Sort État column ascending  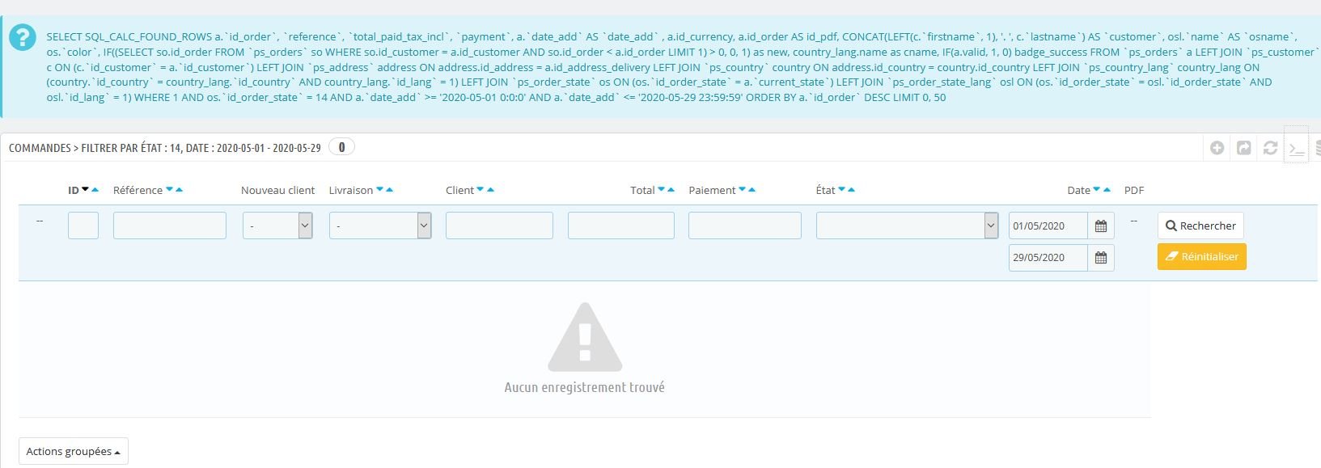[x=852, y=189]
